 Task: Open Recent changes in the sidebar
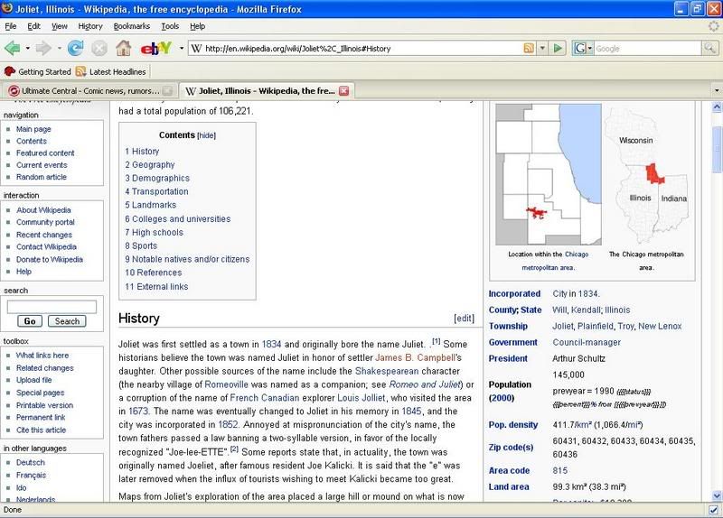click(44, 235)
